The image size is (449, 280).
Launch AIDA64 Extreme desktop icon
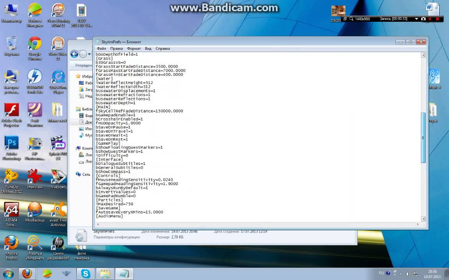11,215
